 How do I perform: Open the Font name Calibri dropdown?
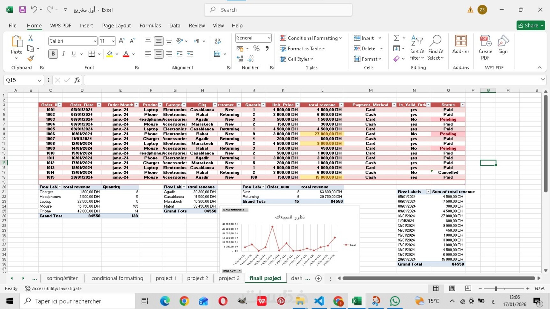[x=95, y=41]
